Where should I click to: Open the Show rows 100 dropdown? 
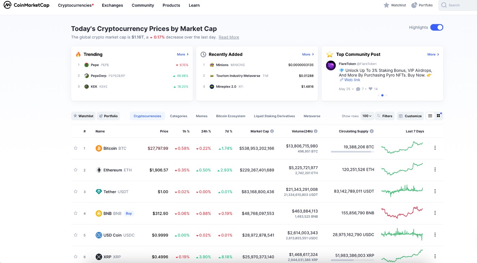(367, 116)
